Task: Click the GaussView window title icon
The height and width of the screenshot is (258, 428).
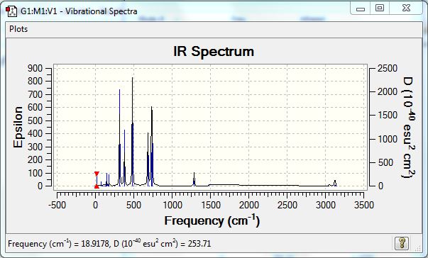Action: pyautogui.click(x=11, y=11)
